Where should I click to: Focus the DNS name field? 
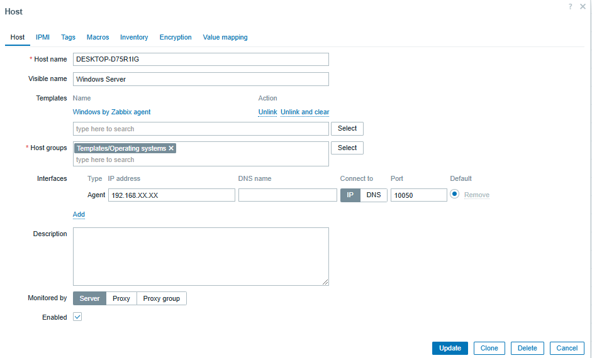(288, 195)
